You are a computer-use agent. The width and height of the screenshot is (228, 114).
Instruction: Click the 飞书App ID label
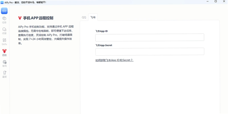tap(101, 31)
